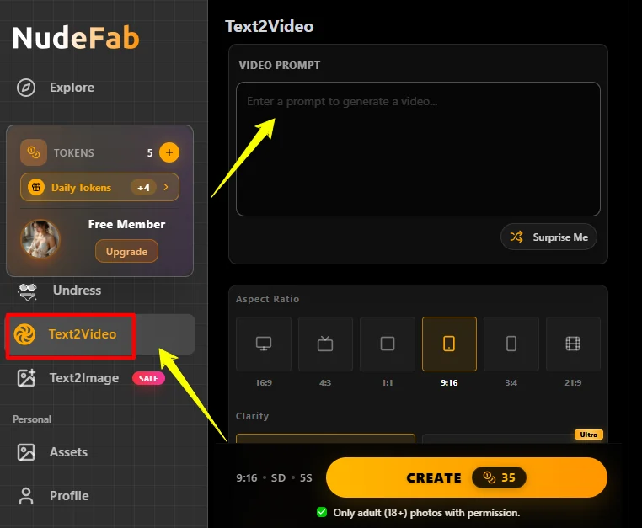The height and width of the screenshot is (528, 642).
Task: Click the 'VIDEO PROMPT' heading
Action: coord(280,66)
